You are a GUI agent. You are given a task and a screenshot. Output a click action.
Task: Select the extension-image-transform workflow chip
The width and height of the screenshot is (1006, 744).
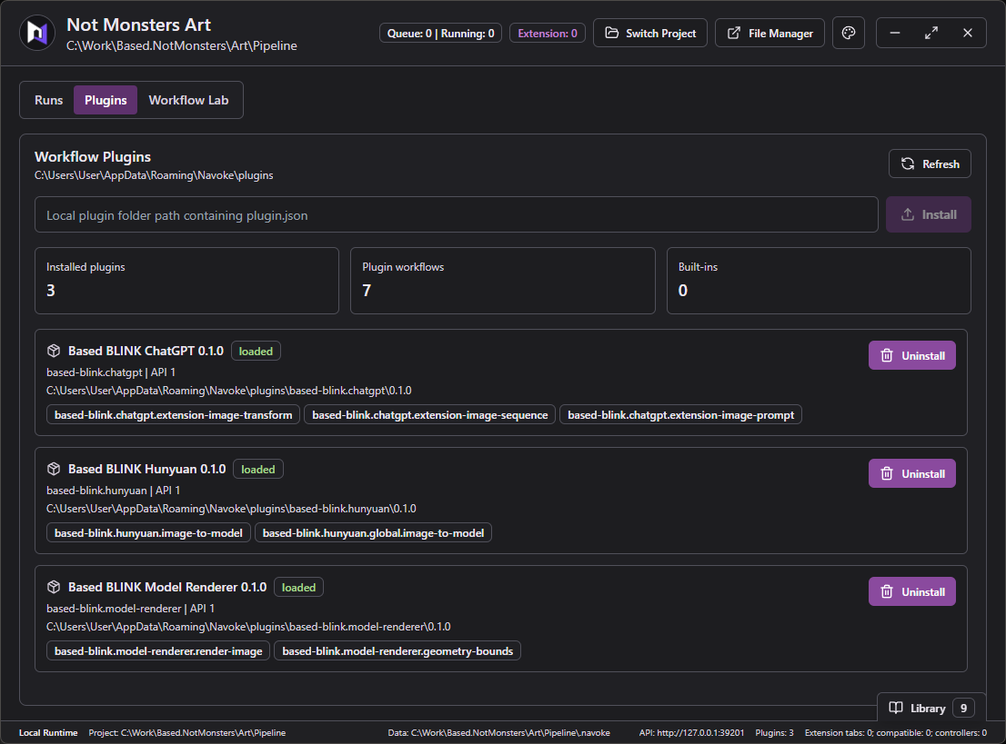tap(173, 414)
